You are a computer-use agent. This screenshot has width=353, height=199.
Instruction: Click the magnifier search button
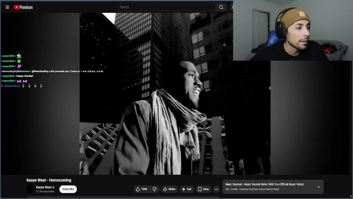click(x=221, y=7)
